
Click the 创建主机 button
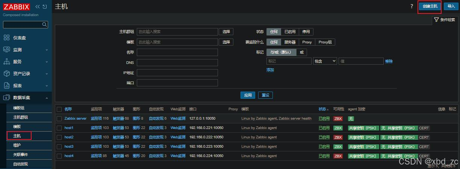coord(430,6)
